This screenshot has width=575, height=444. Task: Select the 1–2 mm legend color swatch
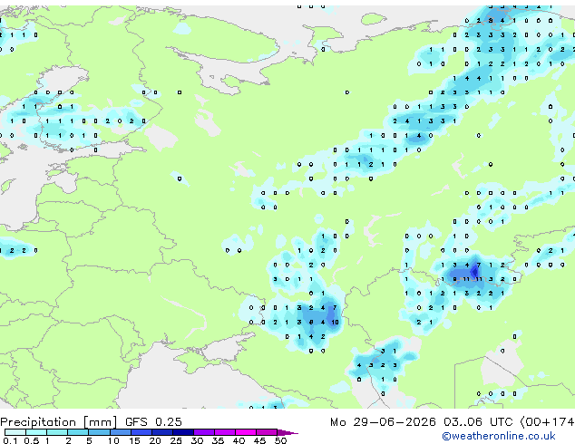[57, 432]
